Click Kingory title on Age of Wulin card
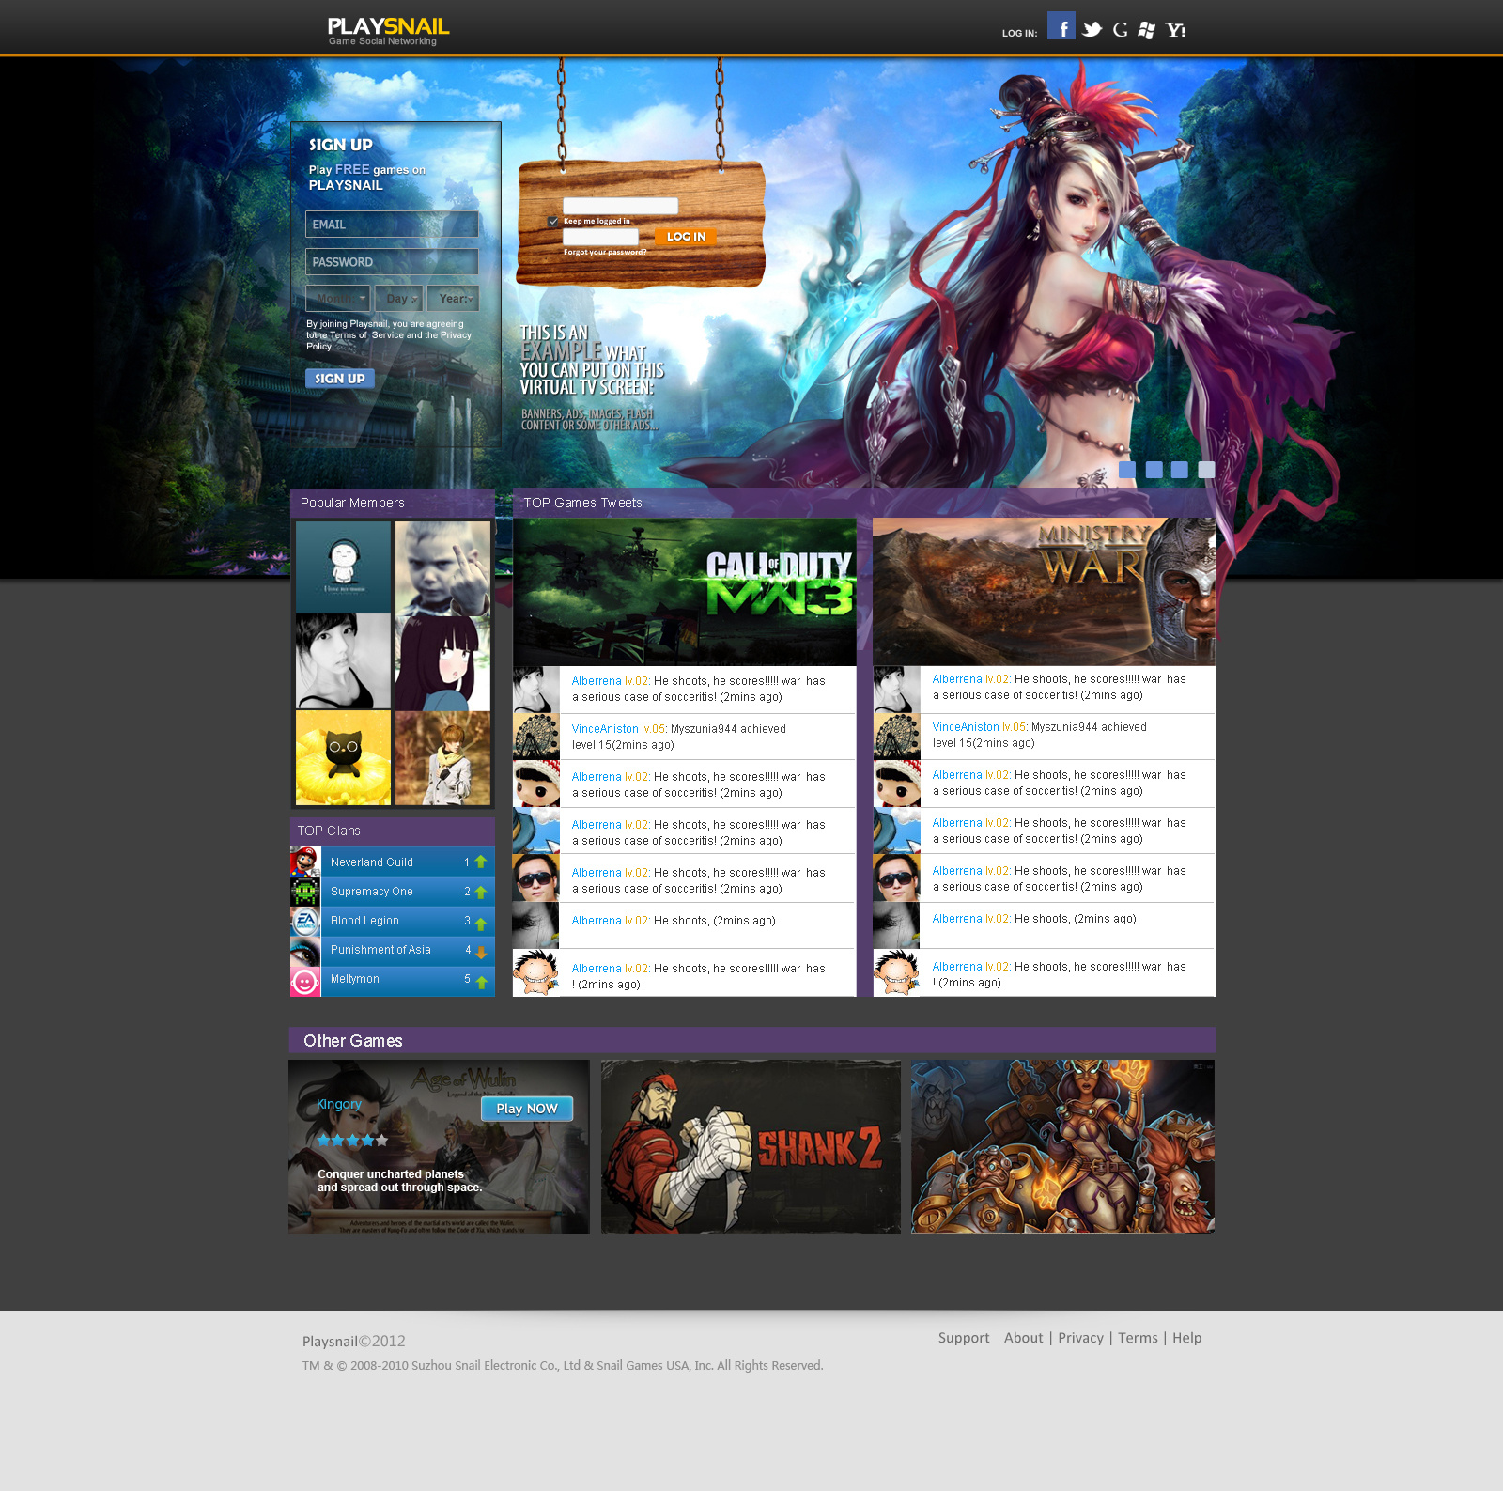Viewport: 1503px width, 1491px height. point(339,1105)
